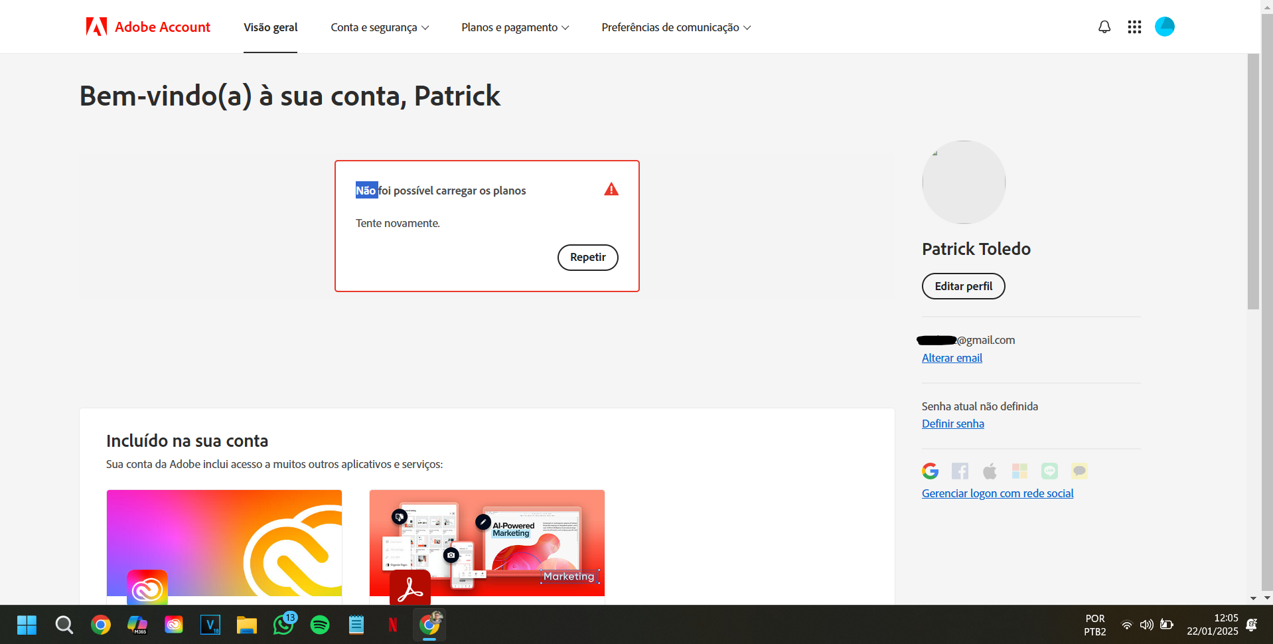The width and height of the screenshot is (1273, 644).
Task: Click the name 'Patrick Toledo'
Action: pos(976,249)
